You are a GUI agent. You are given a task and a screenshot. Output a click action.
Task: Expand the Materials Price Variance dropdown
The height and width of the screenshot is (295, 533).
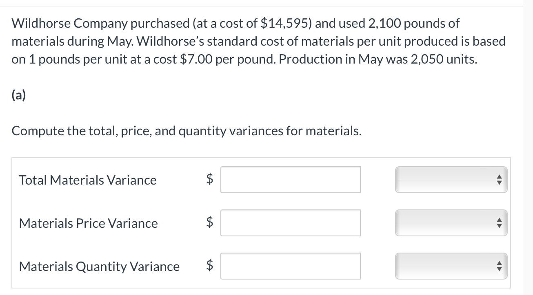tap(451, 223)
